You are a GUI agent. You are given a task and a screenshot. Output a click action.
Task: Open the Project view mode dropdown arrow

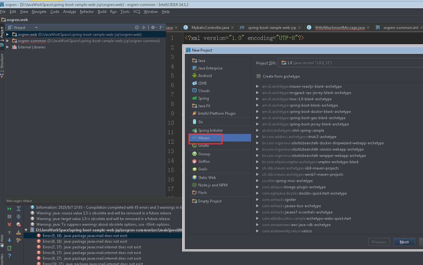(x=36, y=28)
